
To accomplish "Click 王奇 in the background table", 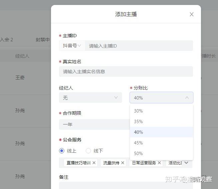I will (x=20, y=78).
